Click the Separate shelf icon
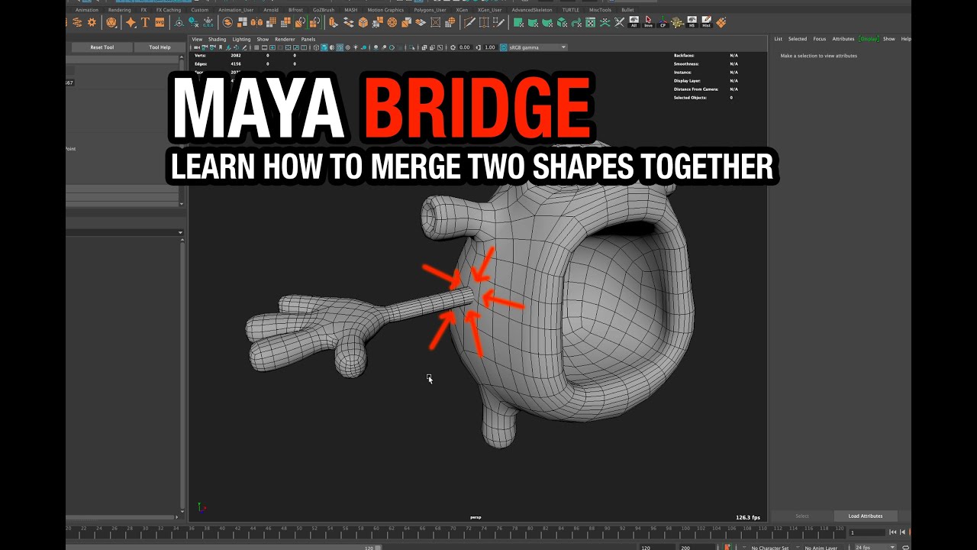Viewport: 977px width, 550px height. click(x=242, y=22)
